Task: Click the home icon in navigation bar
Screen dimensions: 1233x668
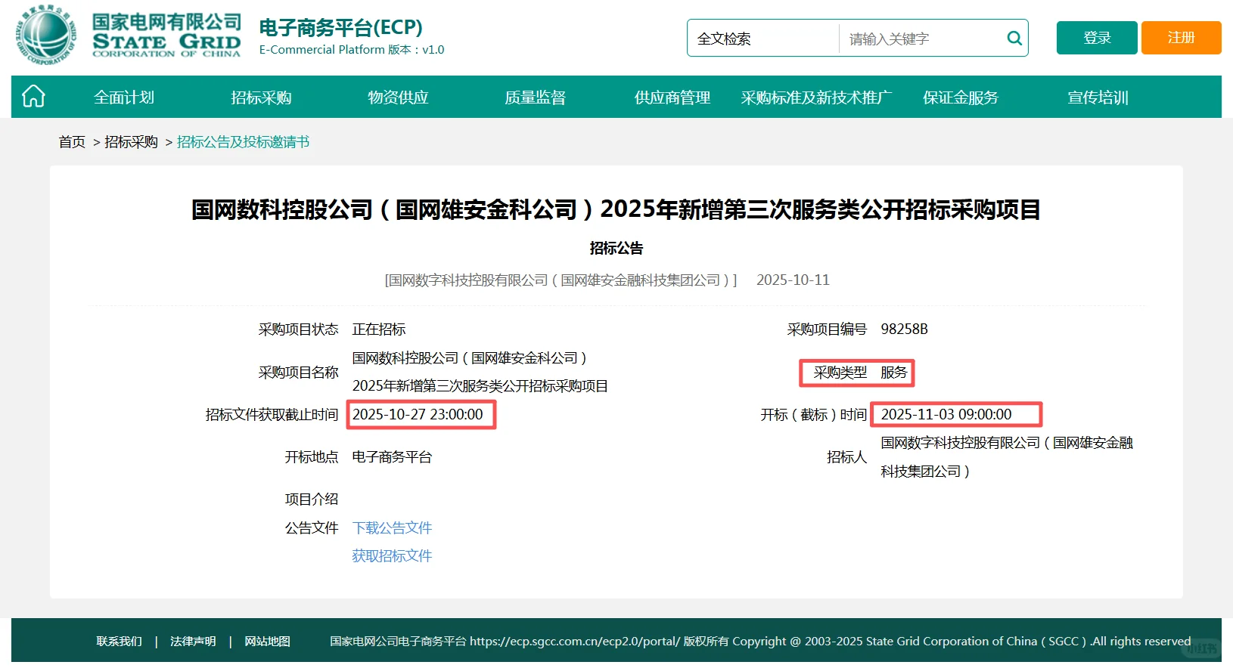Action: (x=34, y=97)
